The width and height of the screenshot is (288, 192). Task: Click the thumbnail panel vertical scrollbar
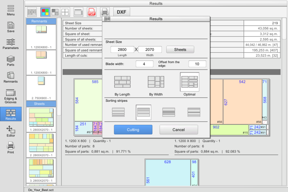point(59,67)
